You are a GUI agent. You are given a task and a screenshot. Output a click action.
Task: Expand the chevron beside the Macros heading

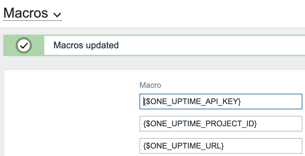[57, 15]
